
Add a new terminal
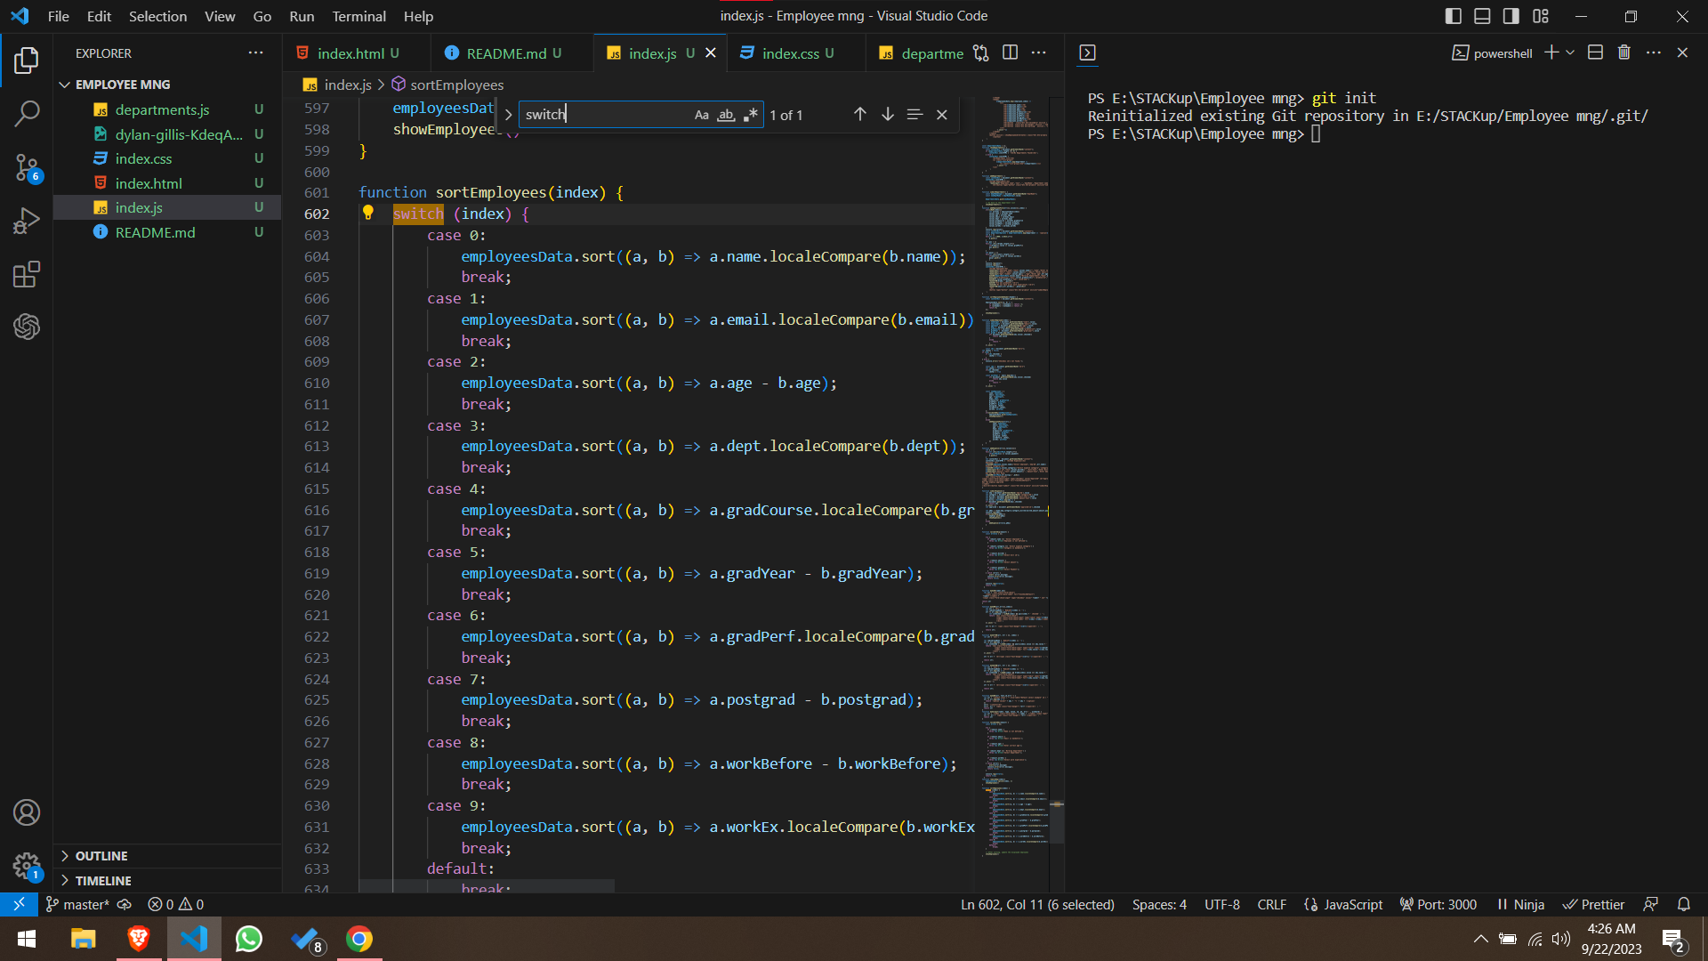1551,53
